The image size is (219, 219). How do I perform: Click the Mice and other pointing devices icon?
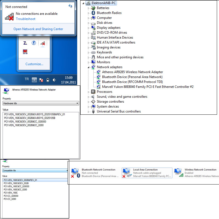click(x=93, y=57)
